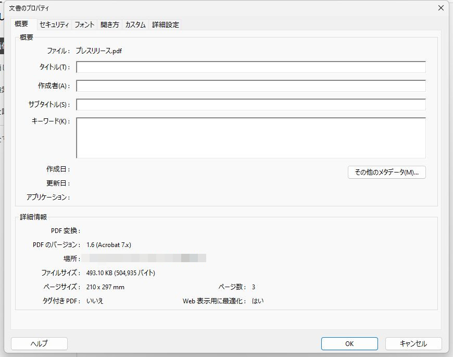The image size is (453, 357).
Task: Switch to the 詳細設定 tab
Action: point(165,24)
